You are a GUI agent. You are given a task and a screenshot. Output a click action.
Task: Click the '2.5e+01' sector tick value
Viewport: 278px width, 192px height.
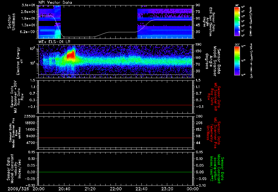(x=28, y=12)
